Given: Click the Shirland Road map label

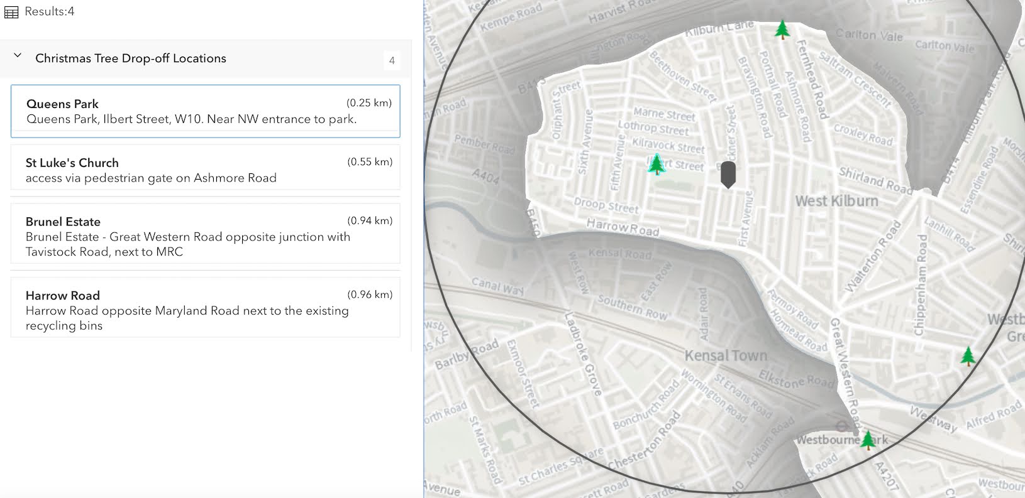Looking at the screenshot, I should [x=876, y=180].
